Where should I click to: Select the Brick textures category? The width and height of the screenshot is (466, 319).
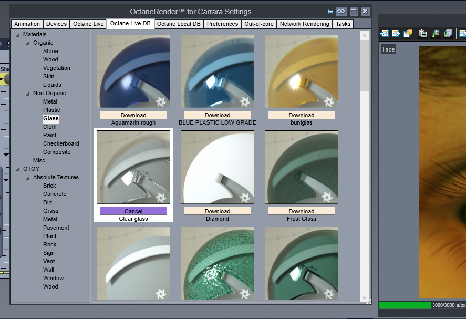49,186
